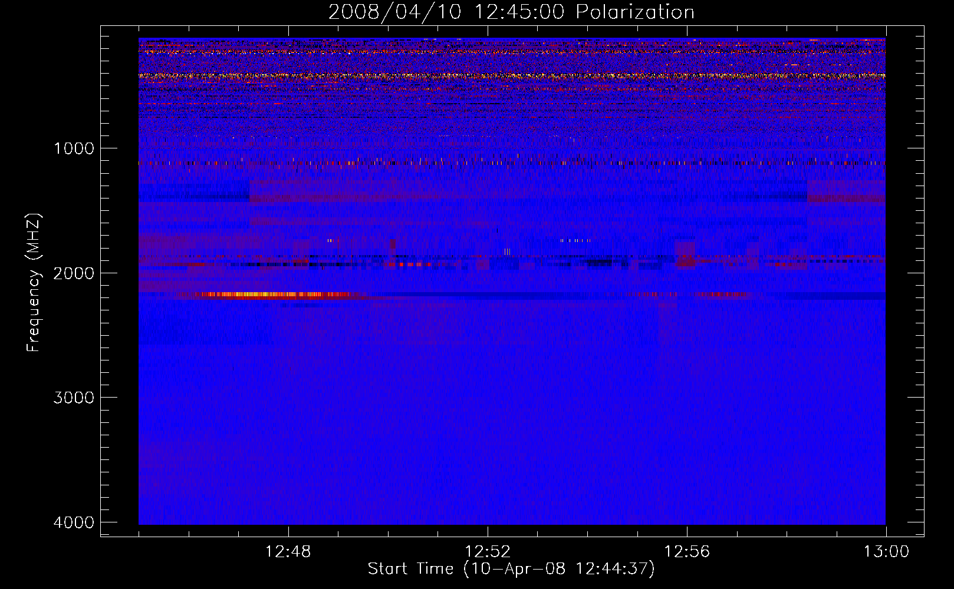Click the 12:48 time tick label
Screen dimensions: 954x589
coord(288,552)
